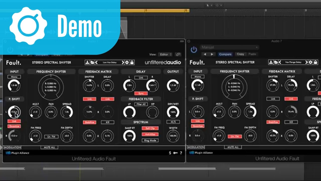Click left plugin Frequency Shifter dial
Screen dimensions: 321x181
(x=51, y=87)
